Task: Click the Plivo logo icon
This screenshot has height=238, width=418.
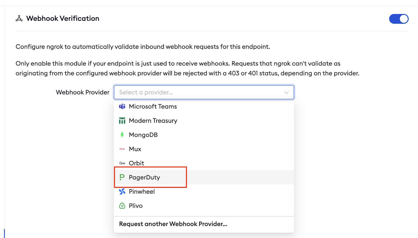Action: point(122,206)
